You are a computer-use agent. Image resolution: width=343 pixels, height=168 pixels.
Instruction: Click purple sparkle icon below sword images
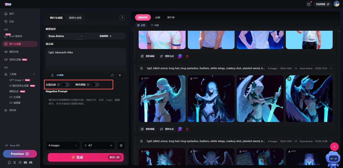[x=180, y=129]
